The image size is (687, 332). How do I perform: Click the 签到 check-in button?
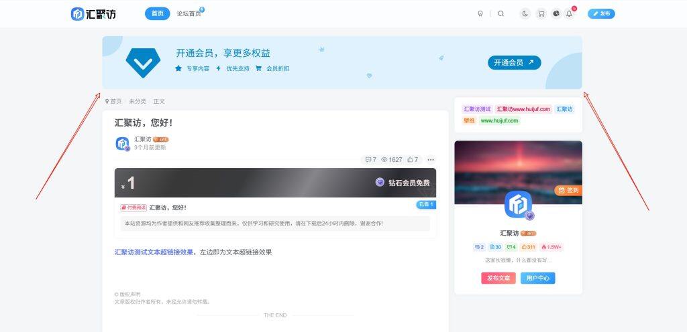pyautogui.click(x=568, y=190)
